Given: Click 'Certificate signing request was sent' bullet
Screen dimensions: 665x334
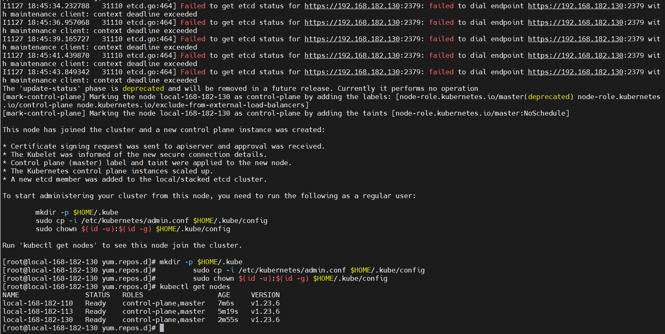Looking at the screenshot, I should point(164,146).
